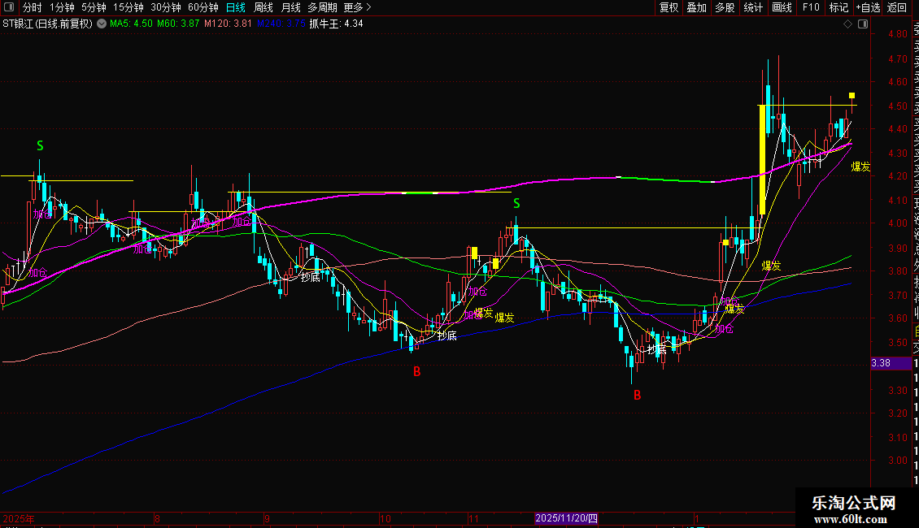Click the diamond icon above the price axis
919x528 pixels.
pyautogui.click(x=847, y=24)
